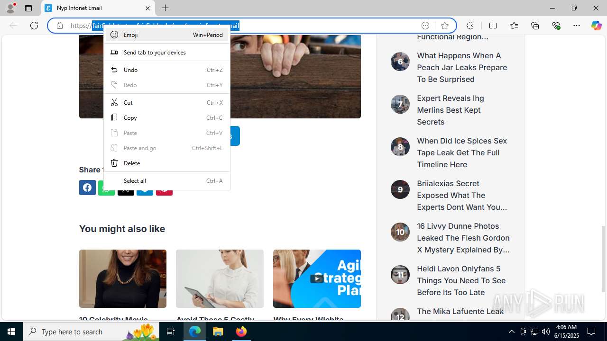Add this page to favorites star
Image resolution: width=607 pixels, height=341 pixels.
click(444, 26)
